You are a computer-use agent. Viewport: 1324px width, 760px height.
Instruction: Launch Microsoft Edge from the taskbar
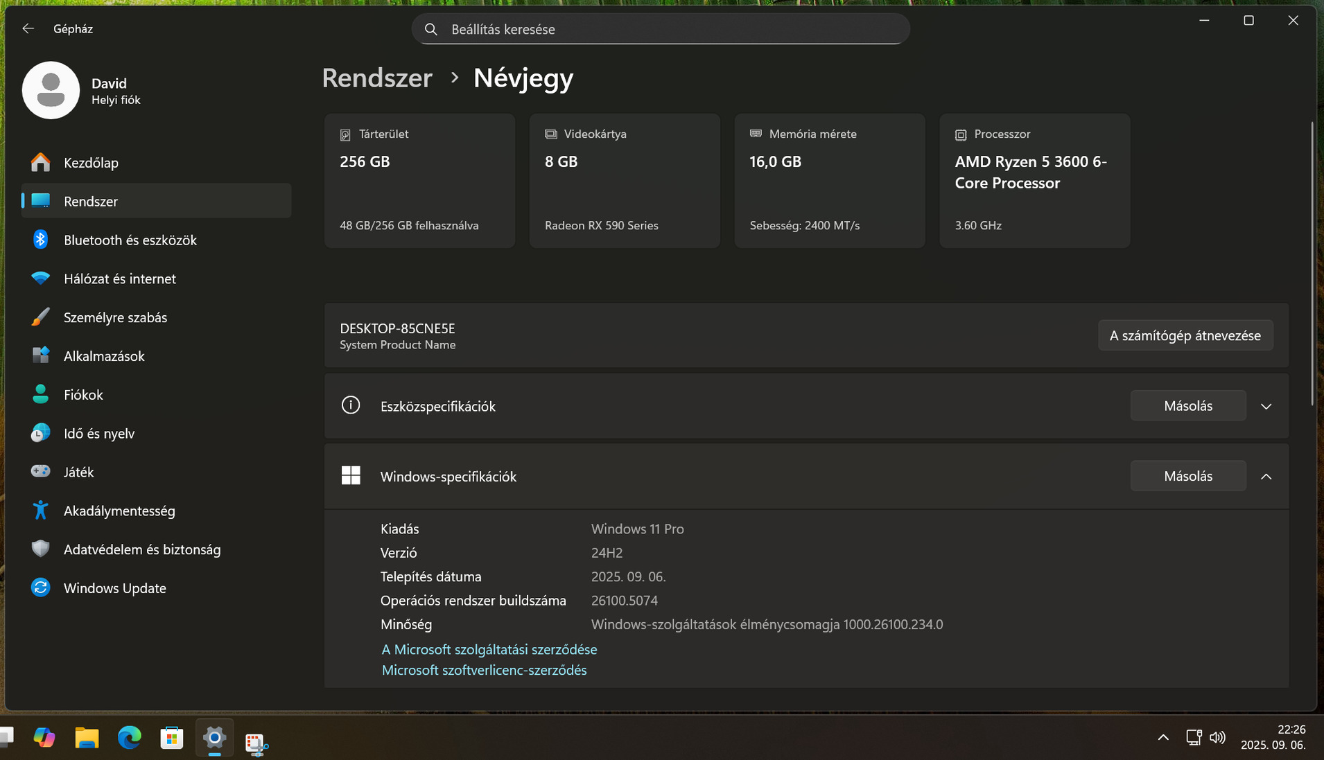click(x=129, y=738)
